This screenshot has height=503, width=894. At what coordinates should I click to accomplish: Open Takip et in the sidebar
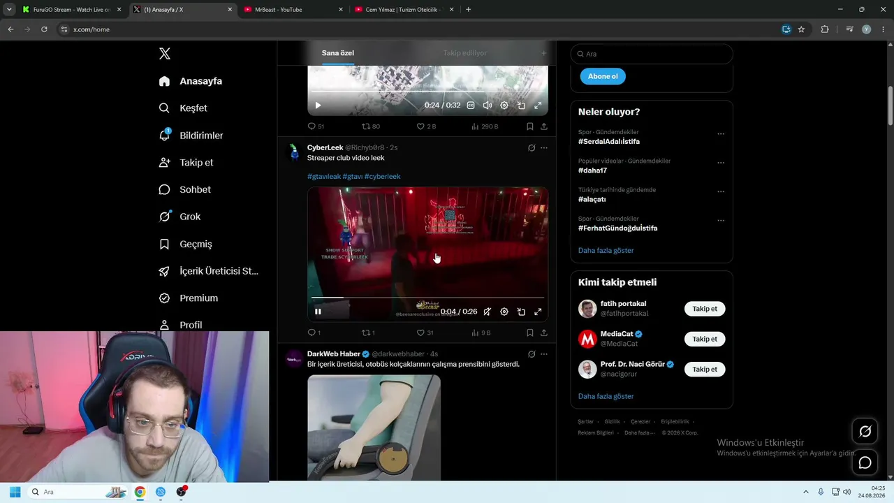186,163
